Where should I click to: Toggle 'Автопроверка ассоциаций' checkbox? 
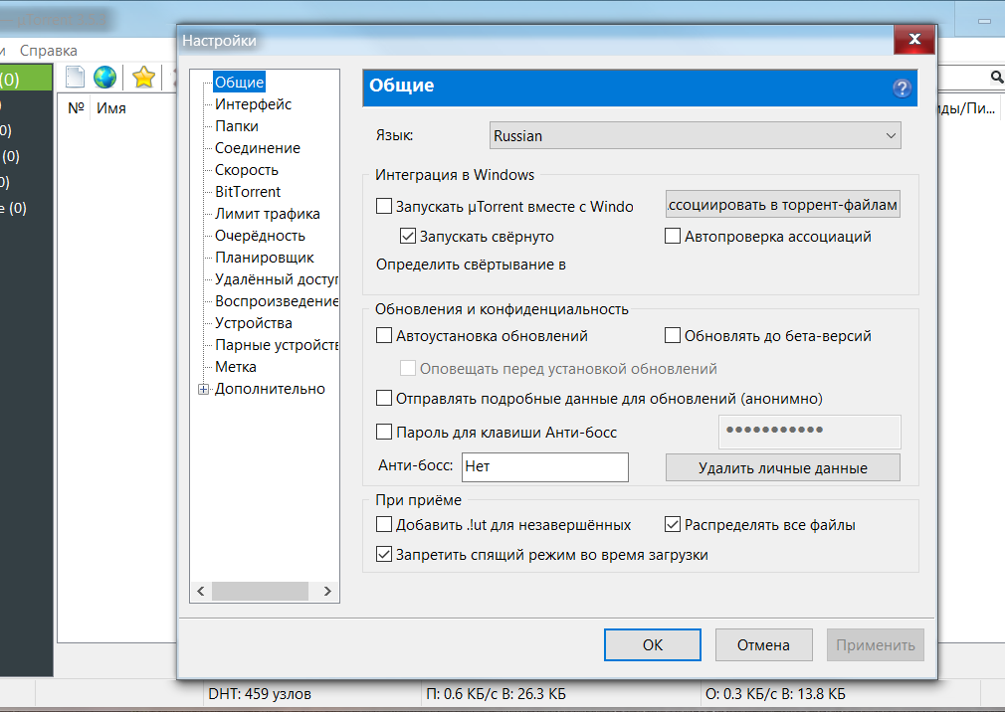click(x=673, y=237)
